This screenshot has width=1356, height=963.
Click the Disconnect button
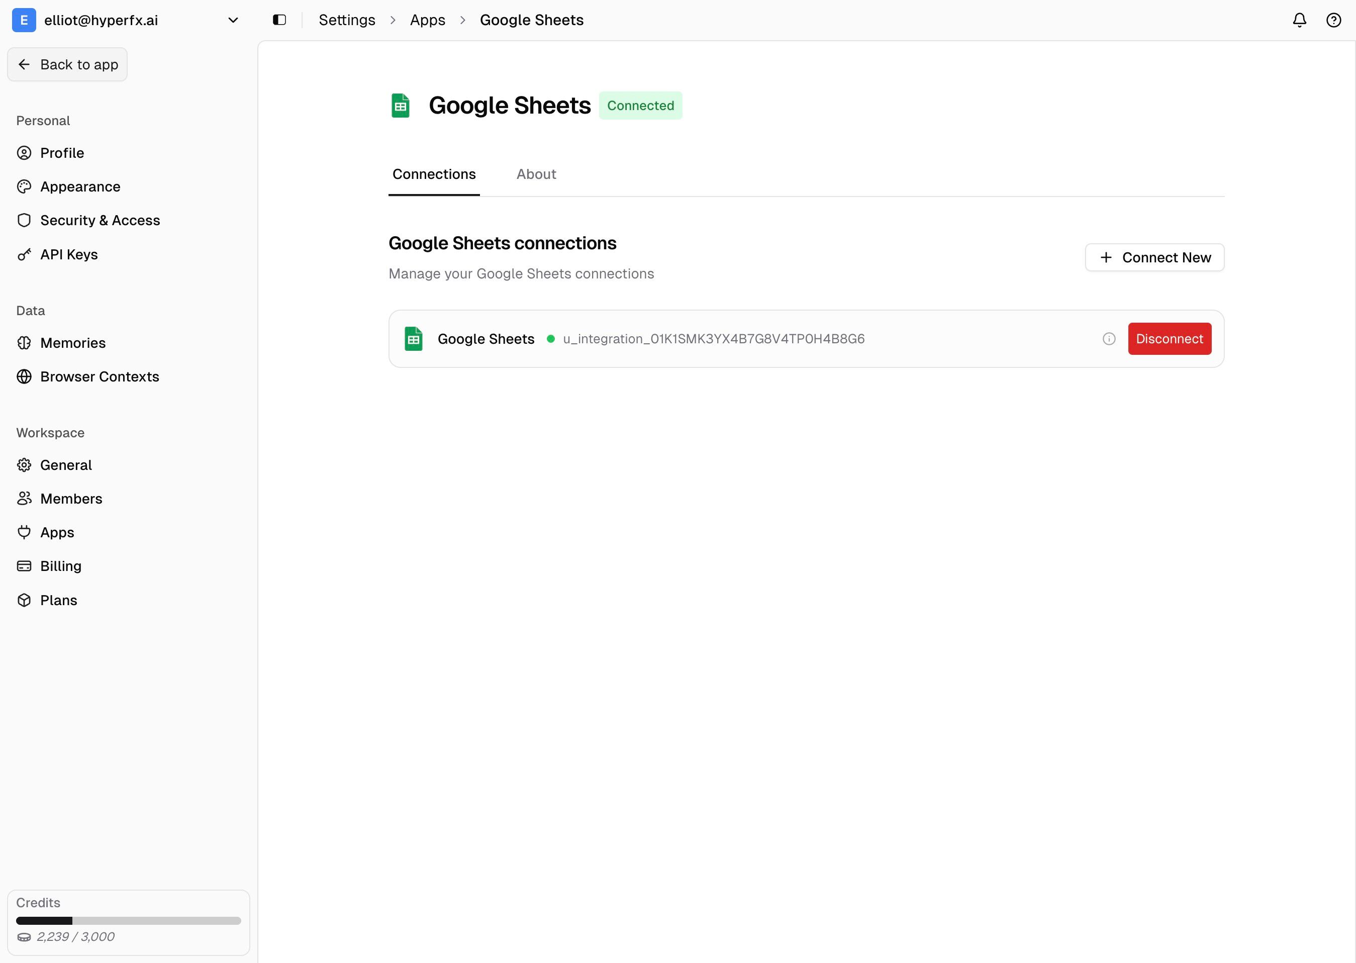1169,339
